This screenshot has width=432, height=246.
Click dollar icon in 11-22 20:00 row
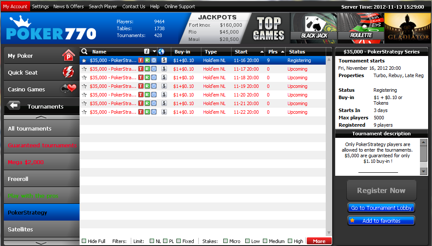click(x=164, y=112)
